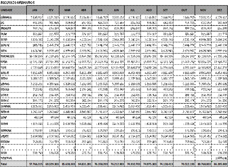
Task: Click the MAI column header
Action: (x=100, y=10)
